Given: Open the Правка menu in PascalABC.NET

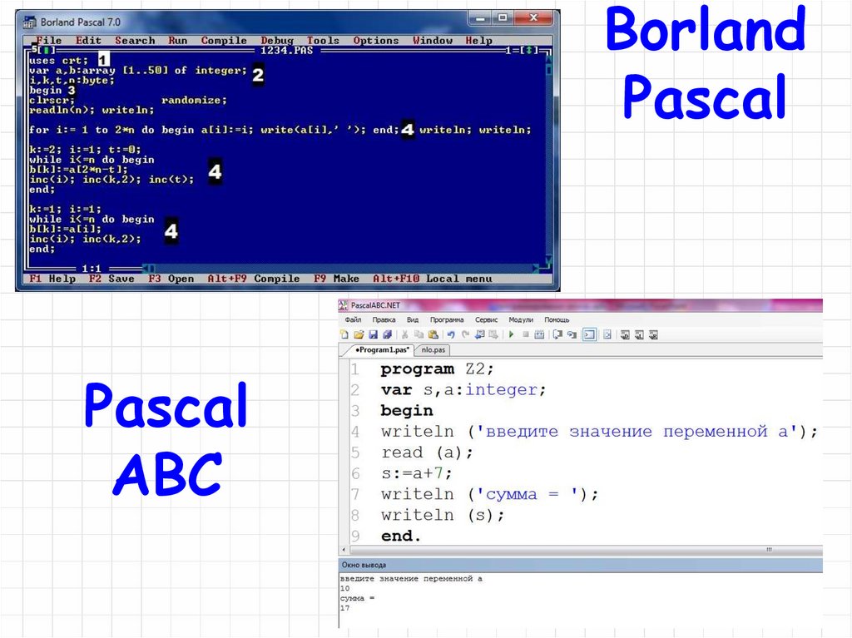Looking at the screenshot, I should pyautogui.click(x=384, y=319).
